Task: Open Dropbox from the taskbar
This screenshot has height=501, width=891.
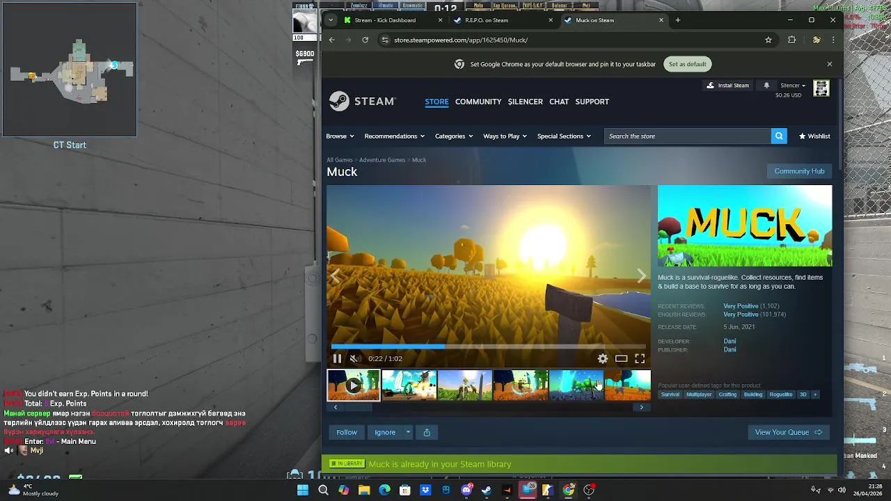Action: click(x=425, y=490)
